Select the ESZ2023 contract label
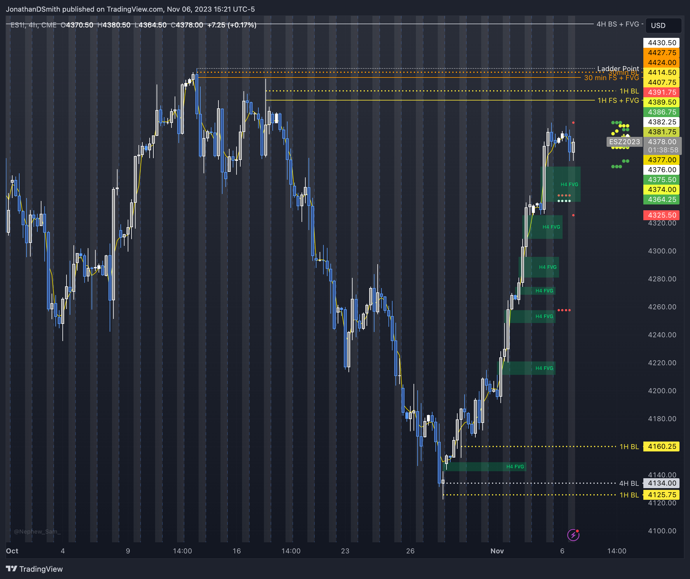The height and width of the screenshot is (579, 690). (624, 142)
